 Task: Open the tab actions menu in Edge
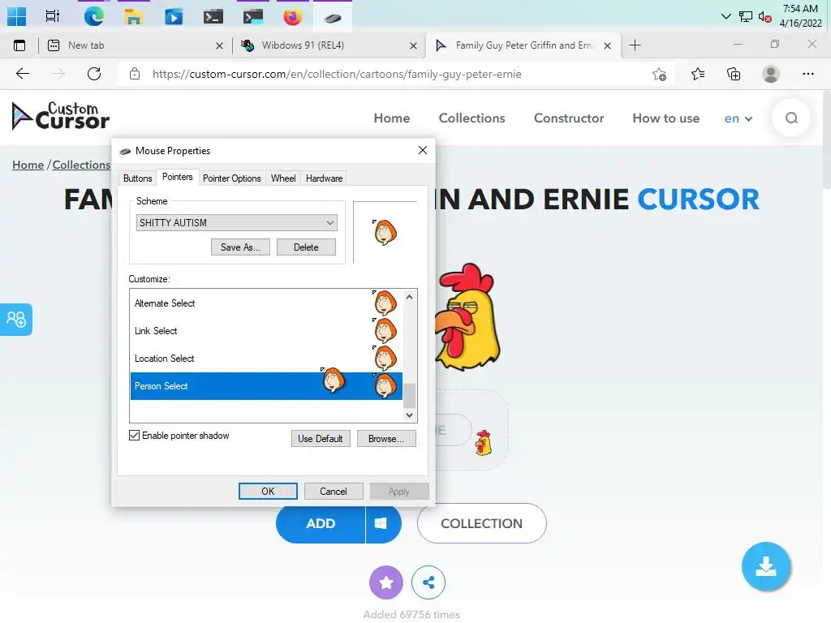click(x=19, y=45)
